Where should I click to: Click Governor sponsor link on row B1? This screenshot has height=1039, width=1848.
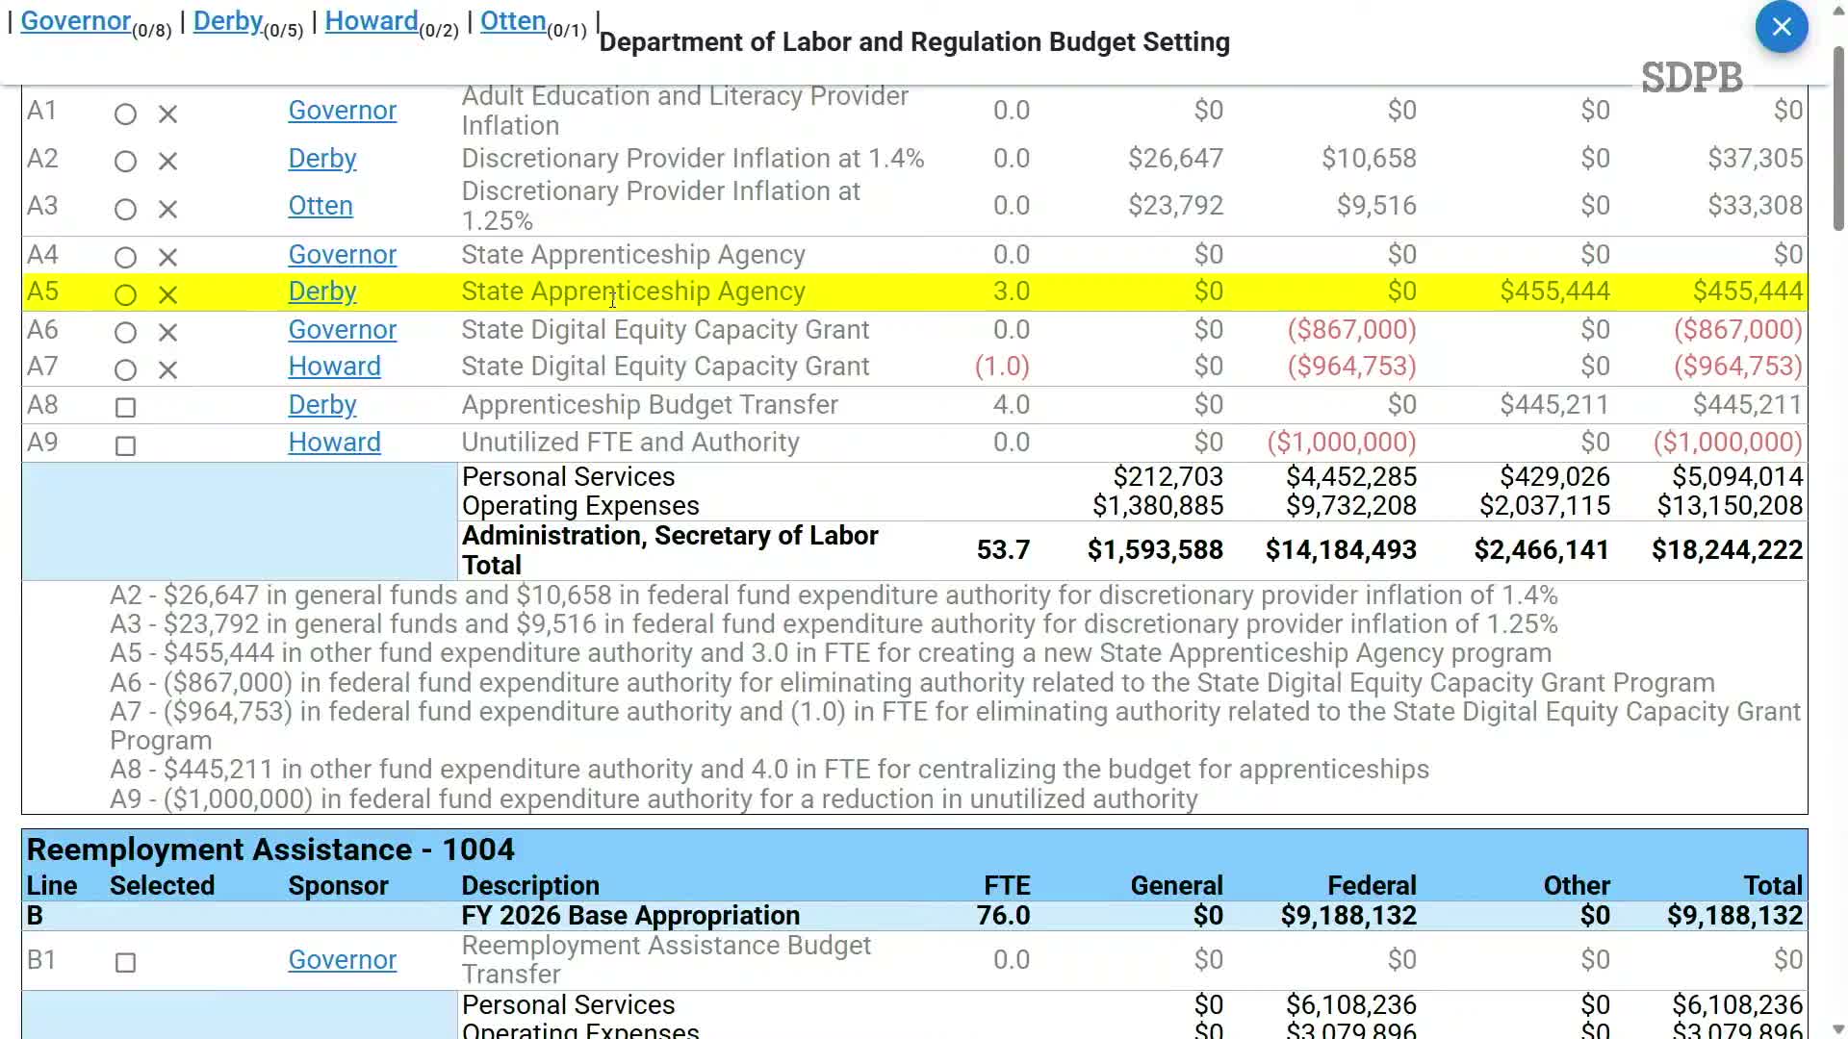342,960
